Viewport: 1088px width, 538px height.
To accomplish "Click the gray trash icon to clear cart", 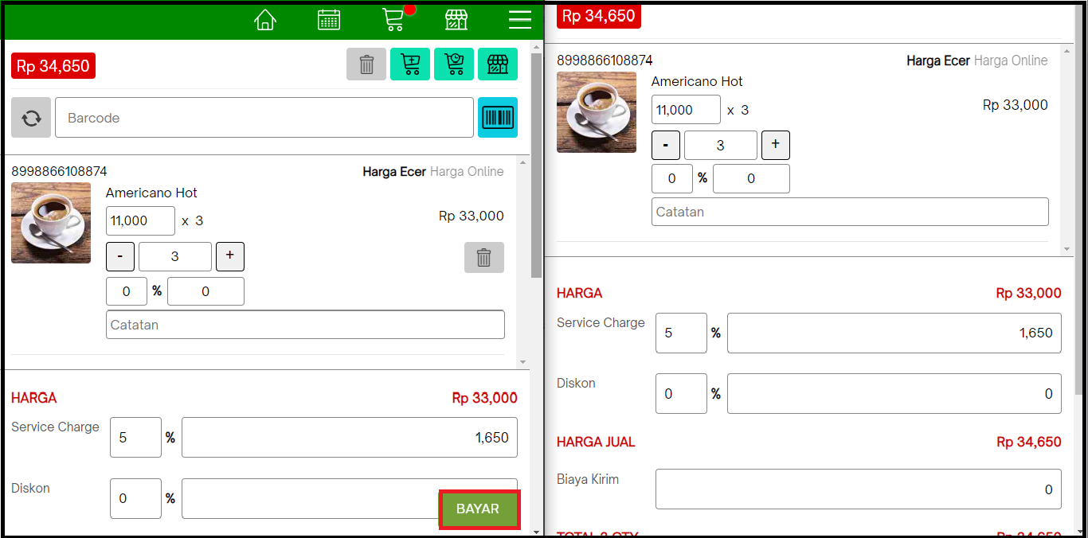I will (x=366, y=64).
